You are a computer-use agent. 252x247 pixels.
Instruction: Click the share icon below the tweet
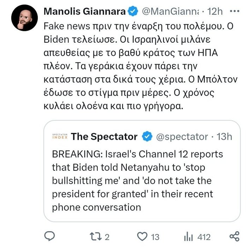234,236
